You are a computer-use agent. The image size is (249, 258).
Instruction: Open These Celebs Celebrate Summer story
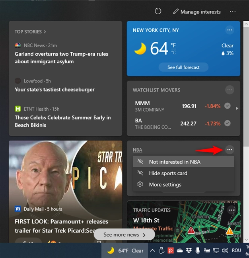(62, 121)
